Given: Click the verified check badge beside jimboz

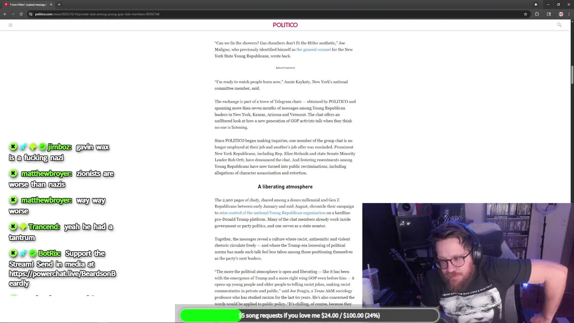Looking at the screenshot, I should [43, 147].
